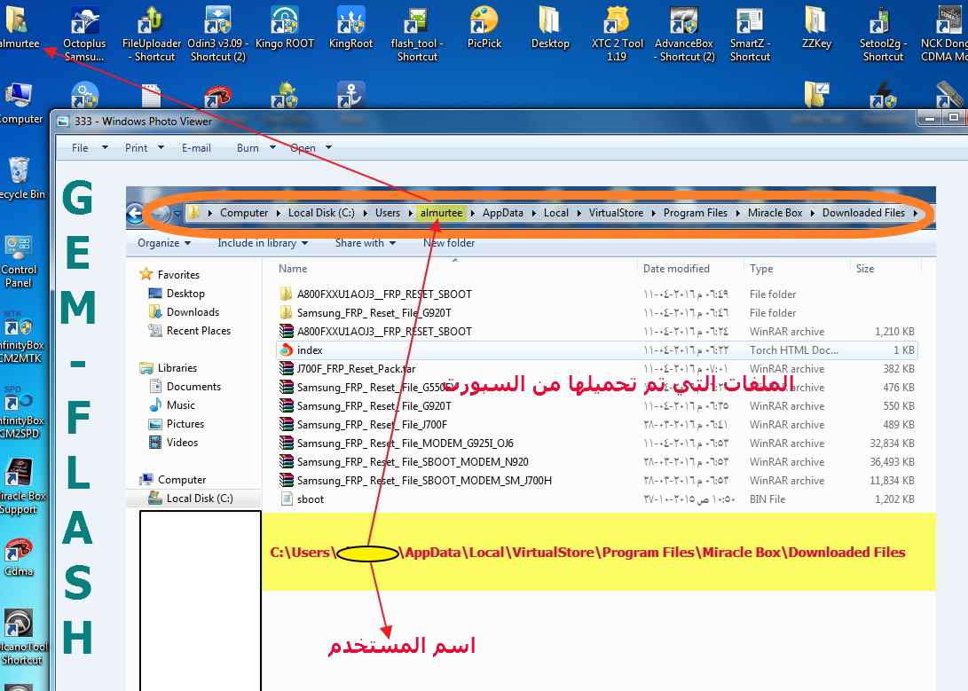Viewport: 968px width, 691px height.
Task: Select Pictures under Libraries
Action: [x=177, y=424]
